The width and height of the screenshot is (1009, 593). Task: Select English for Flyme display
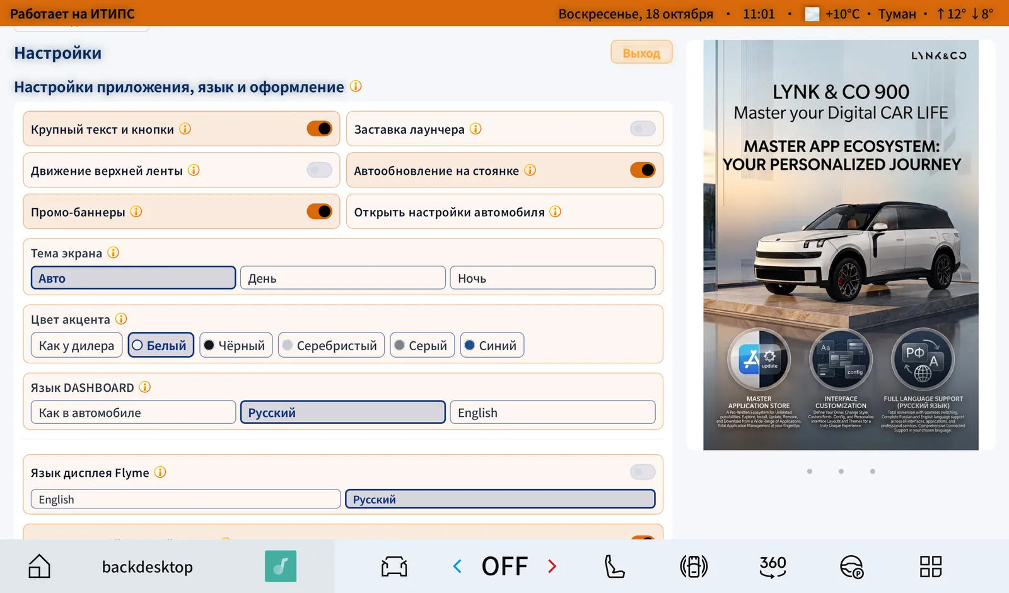coord(185,500)
